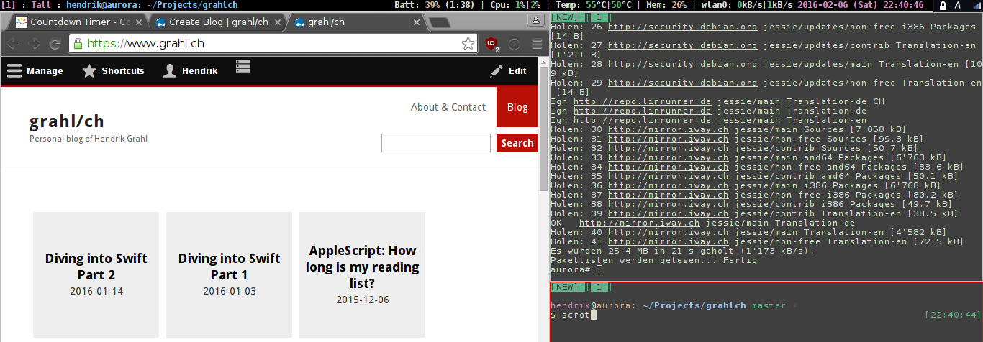The width and height of the screenshot is (983, 342).
Task: Click the scrot command in lower terminal
Action: pos(576,315)
